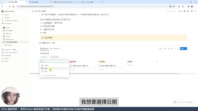
Task: Switch to the Jackie Chien browser tab
Action: coord(65,2)
